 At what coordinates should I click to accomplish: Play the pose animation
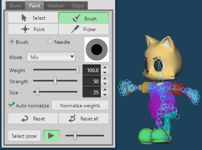point(51,136)
